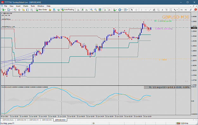
Task: Switch to the GBPUSD,H4 tab
Action: coord(22,120)
